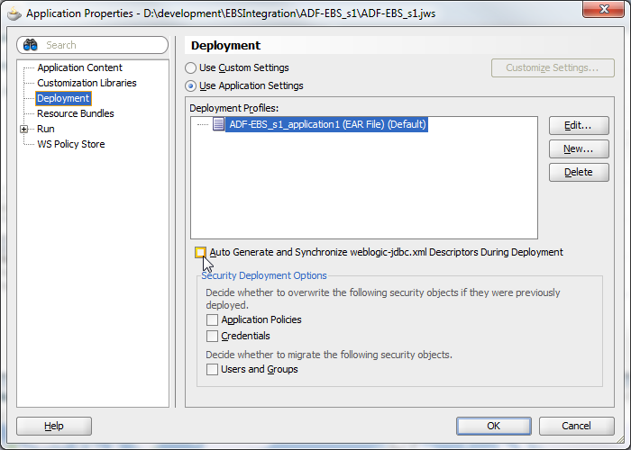631x450 pixels.
Task: Expand the Run tree node
Action: tap(24, 129)
